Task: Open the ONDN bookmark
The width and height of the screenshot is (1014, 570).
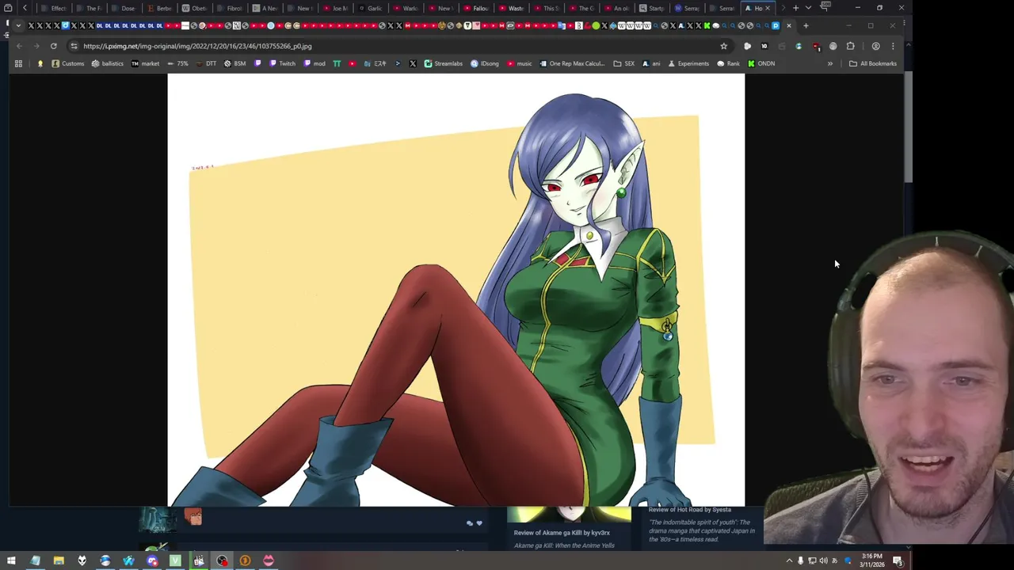Action: tap(761, 63)
